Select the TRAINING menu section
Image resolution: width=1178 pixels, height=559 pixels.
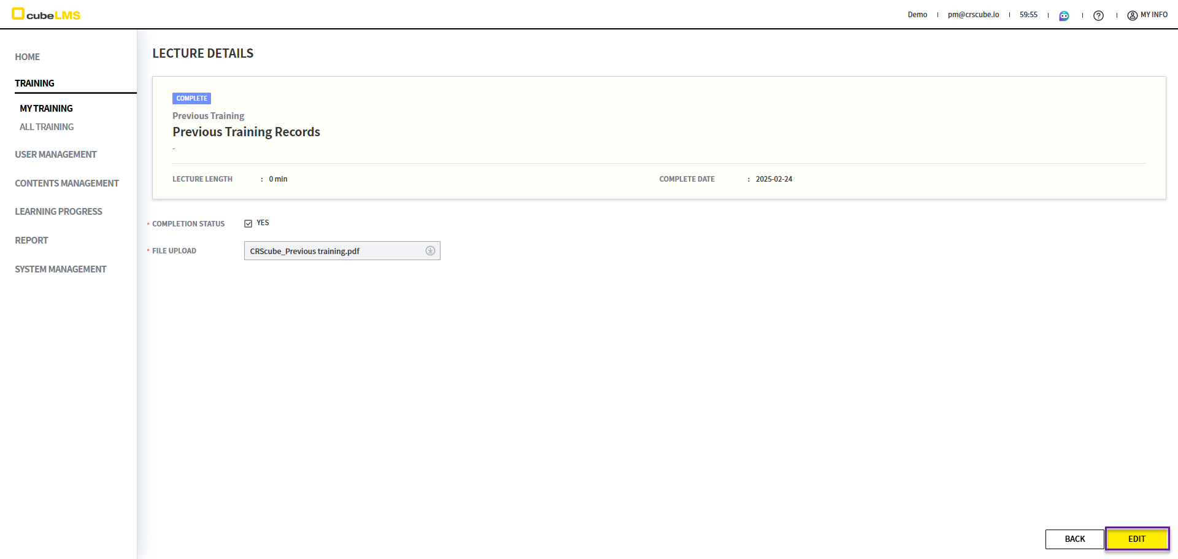[x=35, y=83]
